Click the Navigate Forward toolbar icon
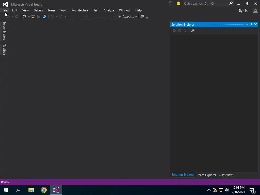This screenshot has height=195, width=260. point(17,17)
